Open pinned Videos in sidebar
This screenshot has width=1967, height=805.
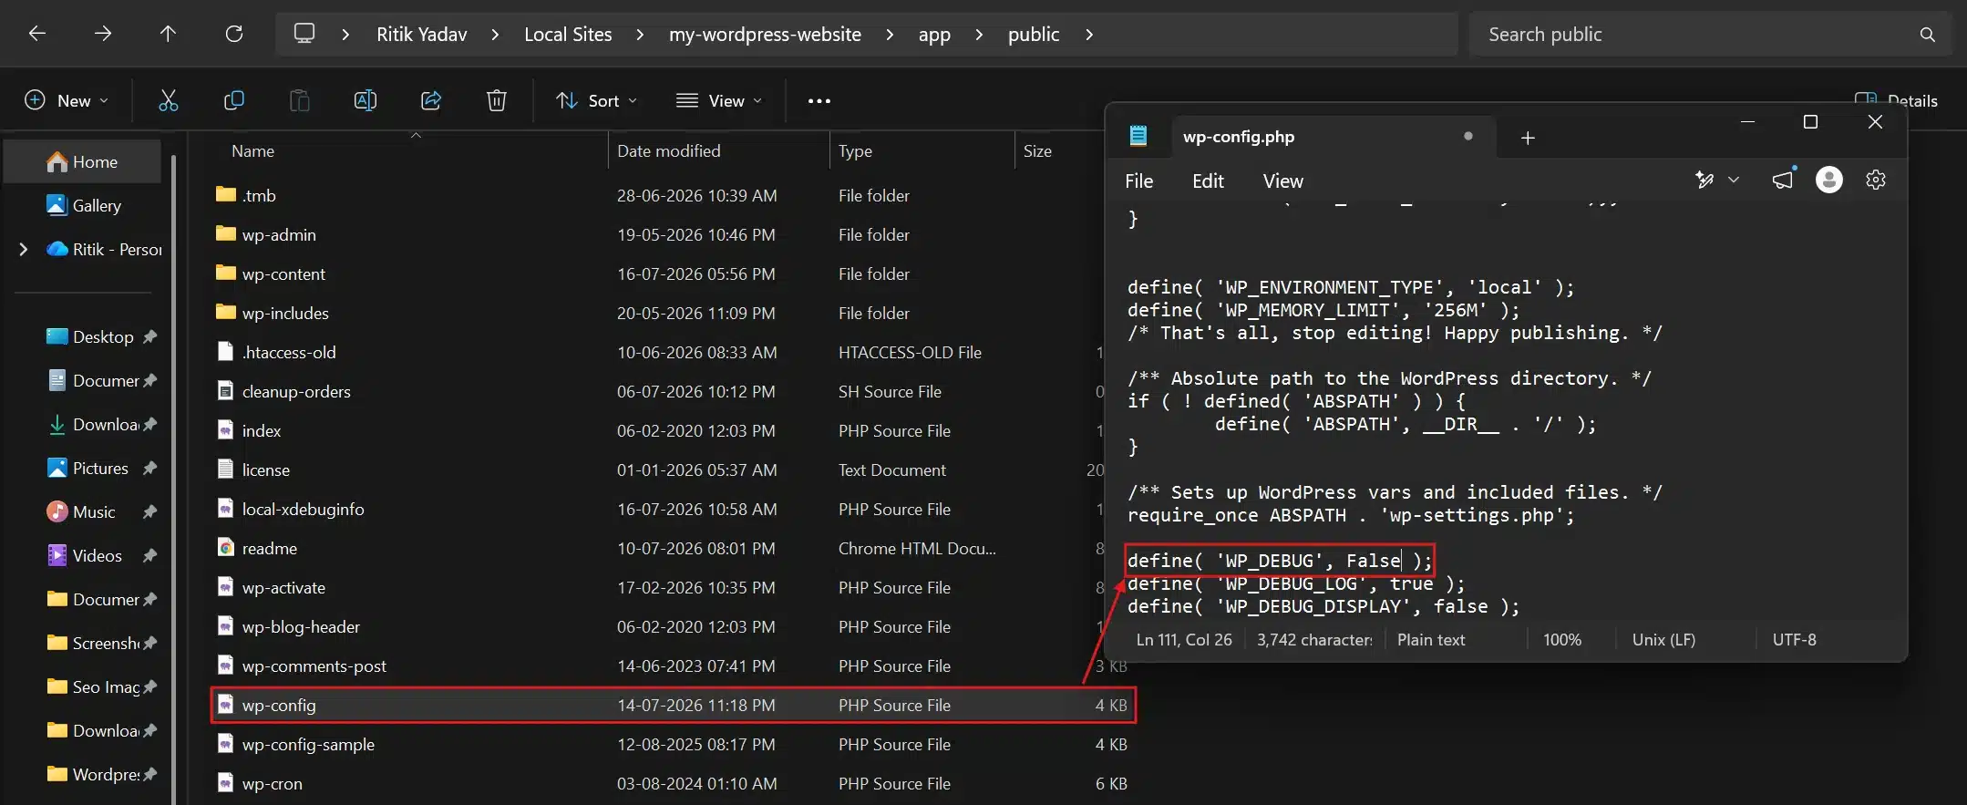pyautogui.click(x=85, y=555)
